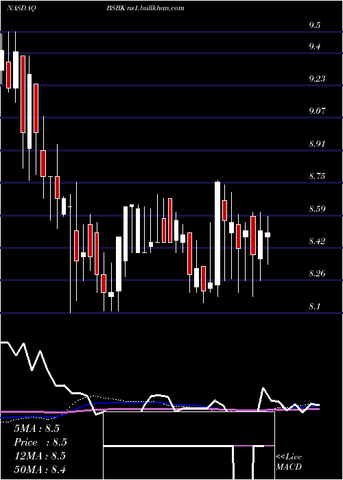The height and width of the screenshot is (480, 343).
Task: Click the Price : 8.5 readout
Action: pyautogui.click(x=40, y=442)
